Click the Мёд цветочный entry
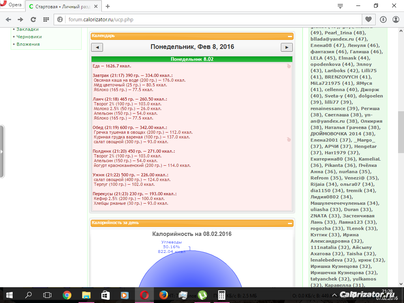 (130, 85)
